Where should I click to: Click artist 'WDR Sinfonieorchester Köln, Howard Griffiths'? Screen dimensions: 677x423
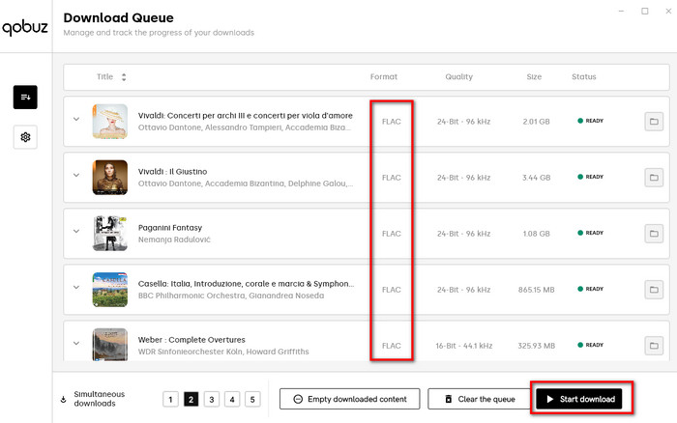[223, 352]
